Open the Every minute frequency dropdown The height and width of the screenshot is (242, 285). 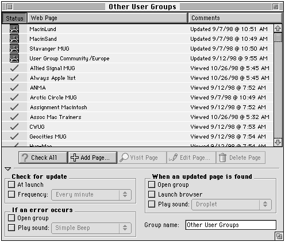point(91,195)
